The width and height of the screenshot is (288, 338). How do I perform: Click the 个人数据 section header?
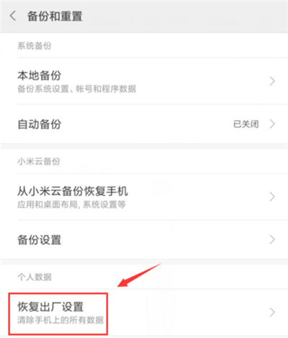tap(35, 277)
